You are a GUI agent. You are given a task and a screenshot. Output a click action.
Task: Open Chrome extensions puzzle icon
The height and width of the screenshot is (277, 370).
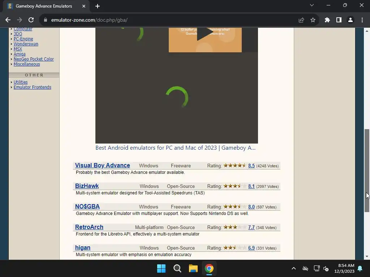[x=327, y=20]
